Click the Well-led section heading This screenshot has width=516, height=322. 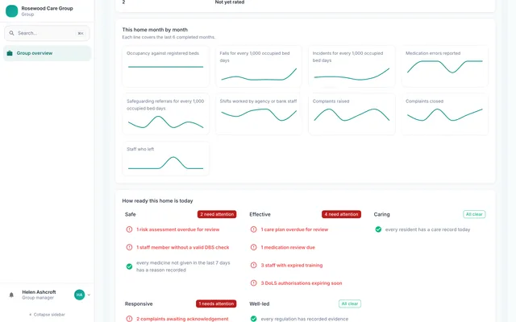click(x=260, y=303)
